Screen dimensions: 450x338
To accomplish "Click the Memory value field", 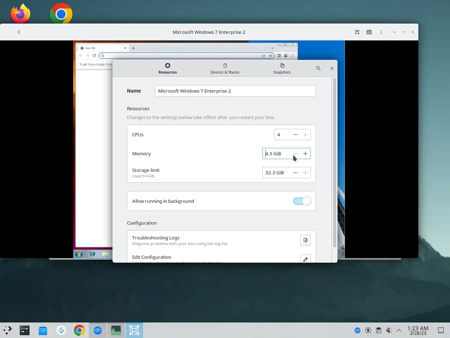I will pos(277,154).
